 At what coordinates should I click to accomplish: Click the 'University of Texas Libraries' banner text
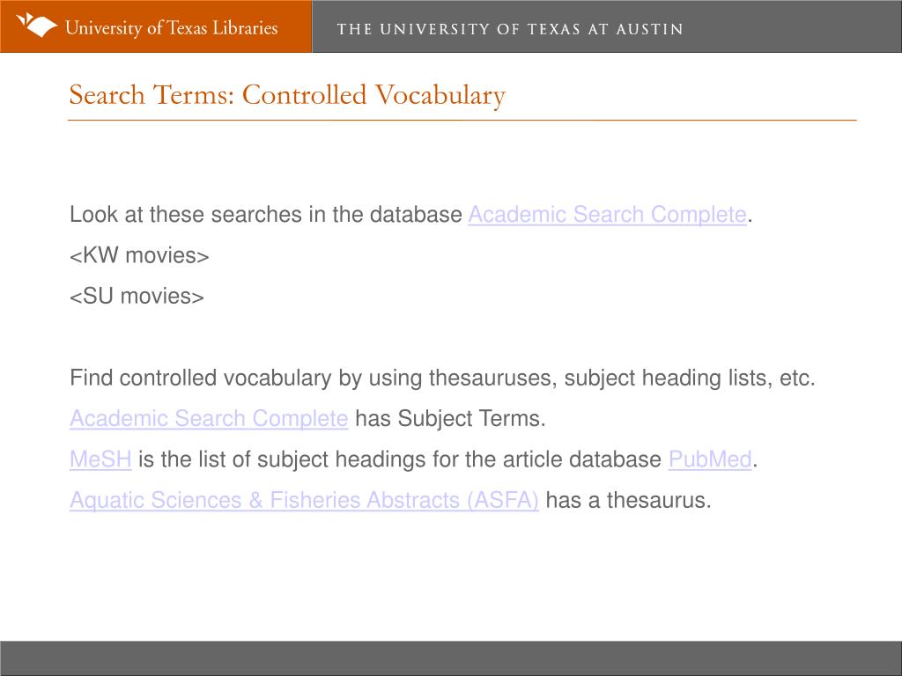coord(172,27)
